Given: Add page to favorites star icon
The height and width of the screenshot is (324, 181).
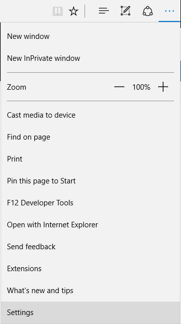Looking at the screenshot, I should [x=74, y=11].
